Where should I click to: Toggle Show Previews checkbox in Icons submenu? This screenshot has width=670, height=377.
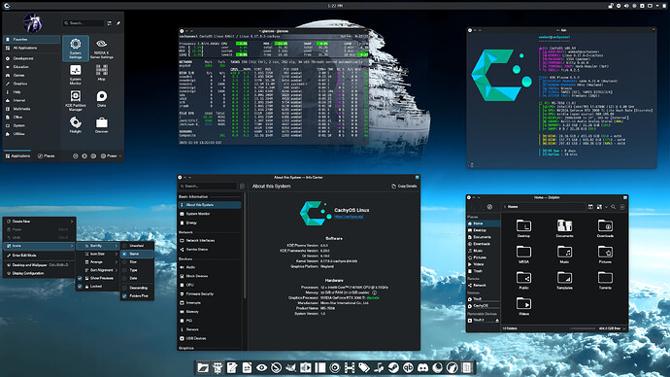pos(80,278)
